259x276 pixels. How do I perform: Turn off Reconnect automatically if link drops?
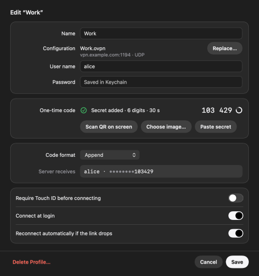236,233
